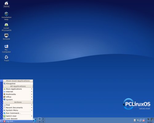Open the Trash desktop icon
The image size is (154, 123).
pos(6,58)
